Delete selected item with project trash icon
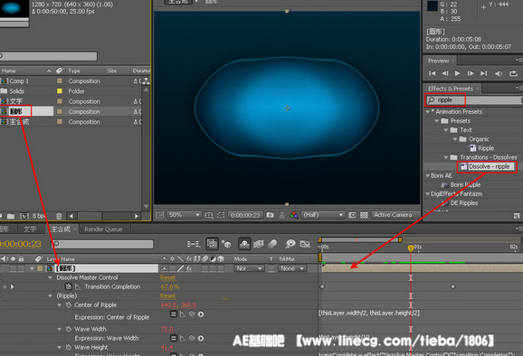Image resolution: width=523 pixels, height=356 pixels. pos(59,216)
